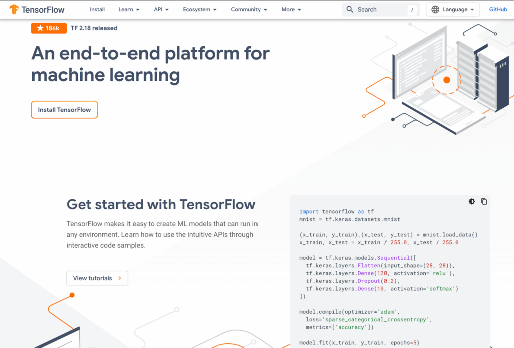Open the GitHub link
This screenshot has width=514, height=348.
(498, 9)
